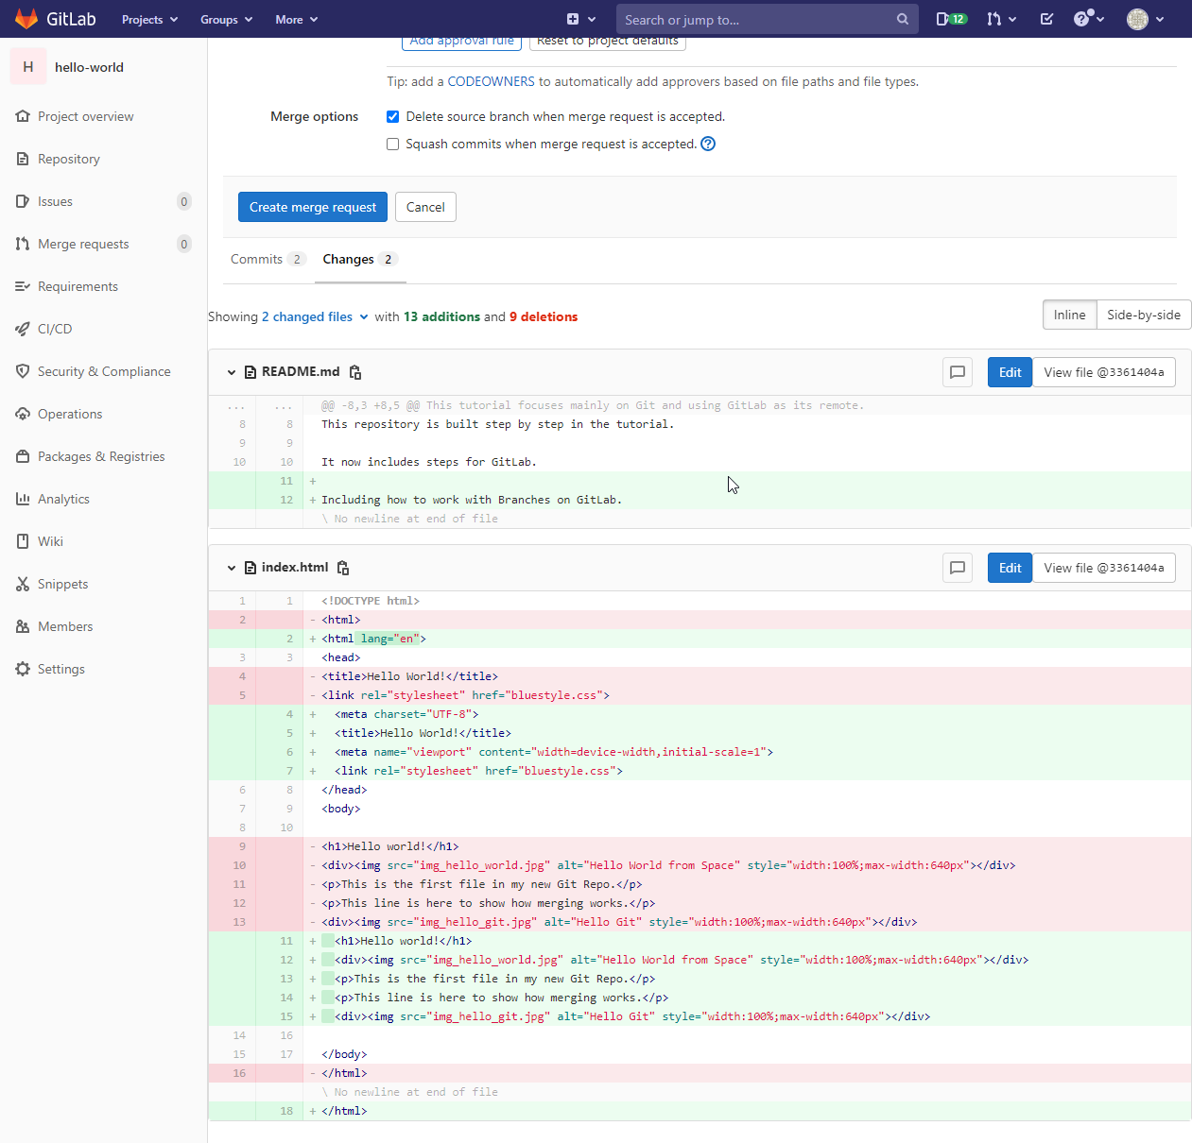This screenshot has height=1143, width=1192.
Task: Enable Squash commits checkbox
Action: [393, 145]
